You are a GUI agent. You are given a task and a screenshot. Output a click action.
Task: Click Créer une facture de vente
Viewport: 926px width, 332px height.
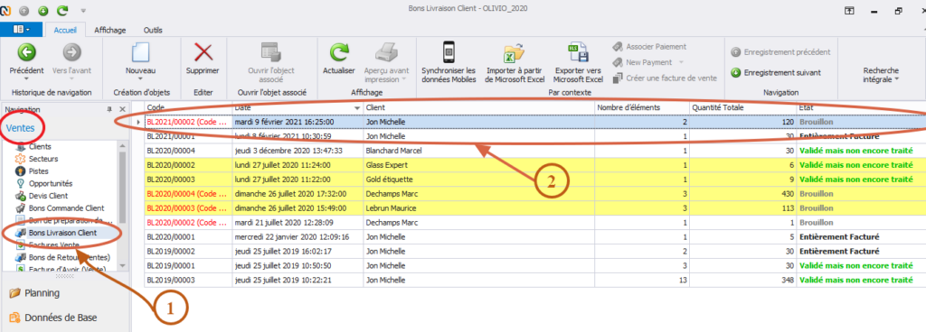click(x=665, y=78)
